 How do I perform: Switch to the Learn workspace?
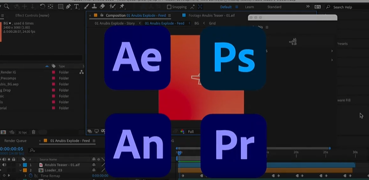(249, 7)
